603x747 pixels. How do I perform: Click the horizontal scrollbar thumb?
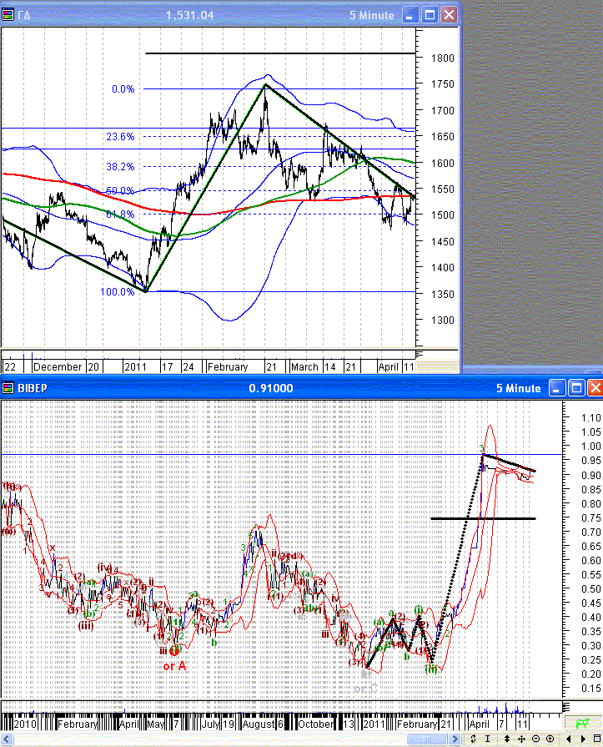[427, 739]
